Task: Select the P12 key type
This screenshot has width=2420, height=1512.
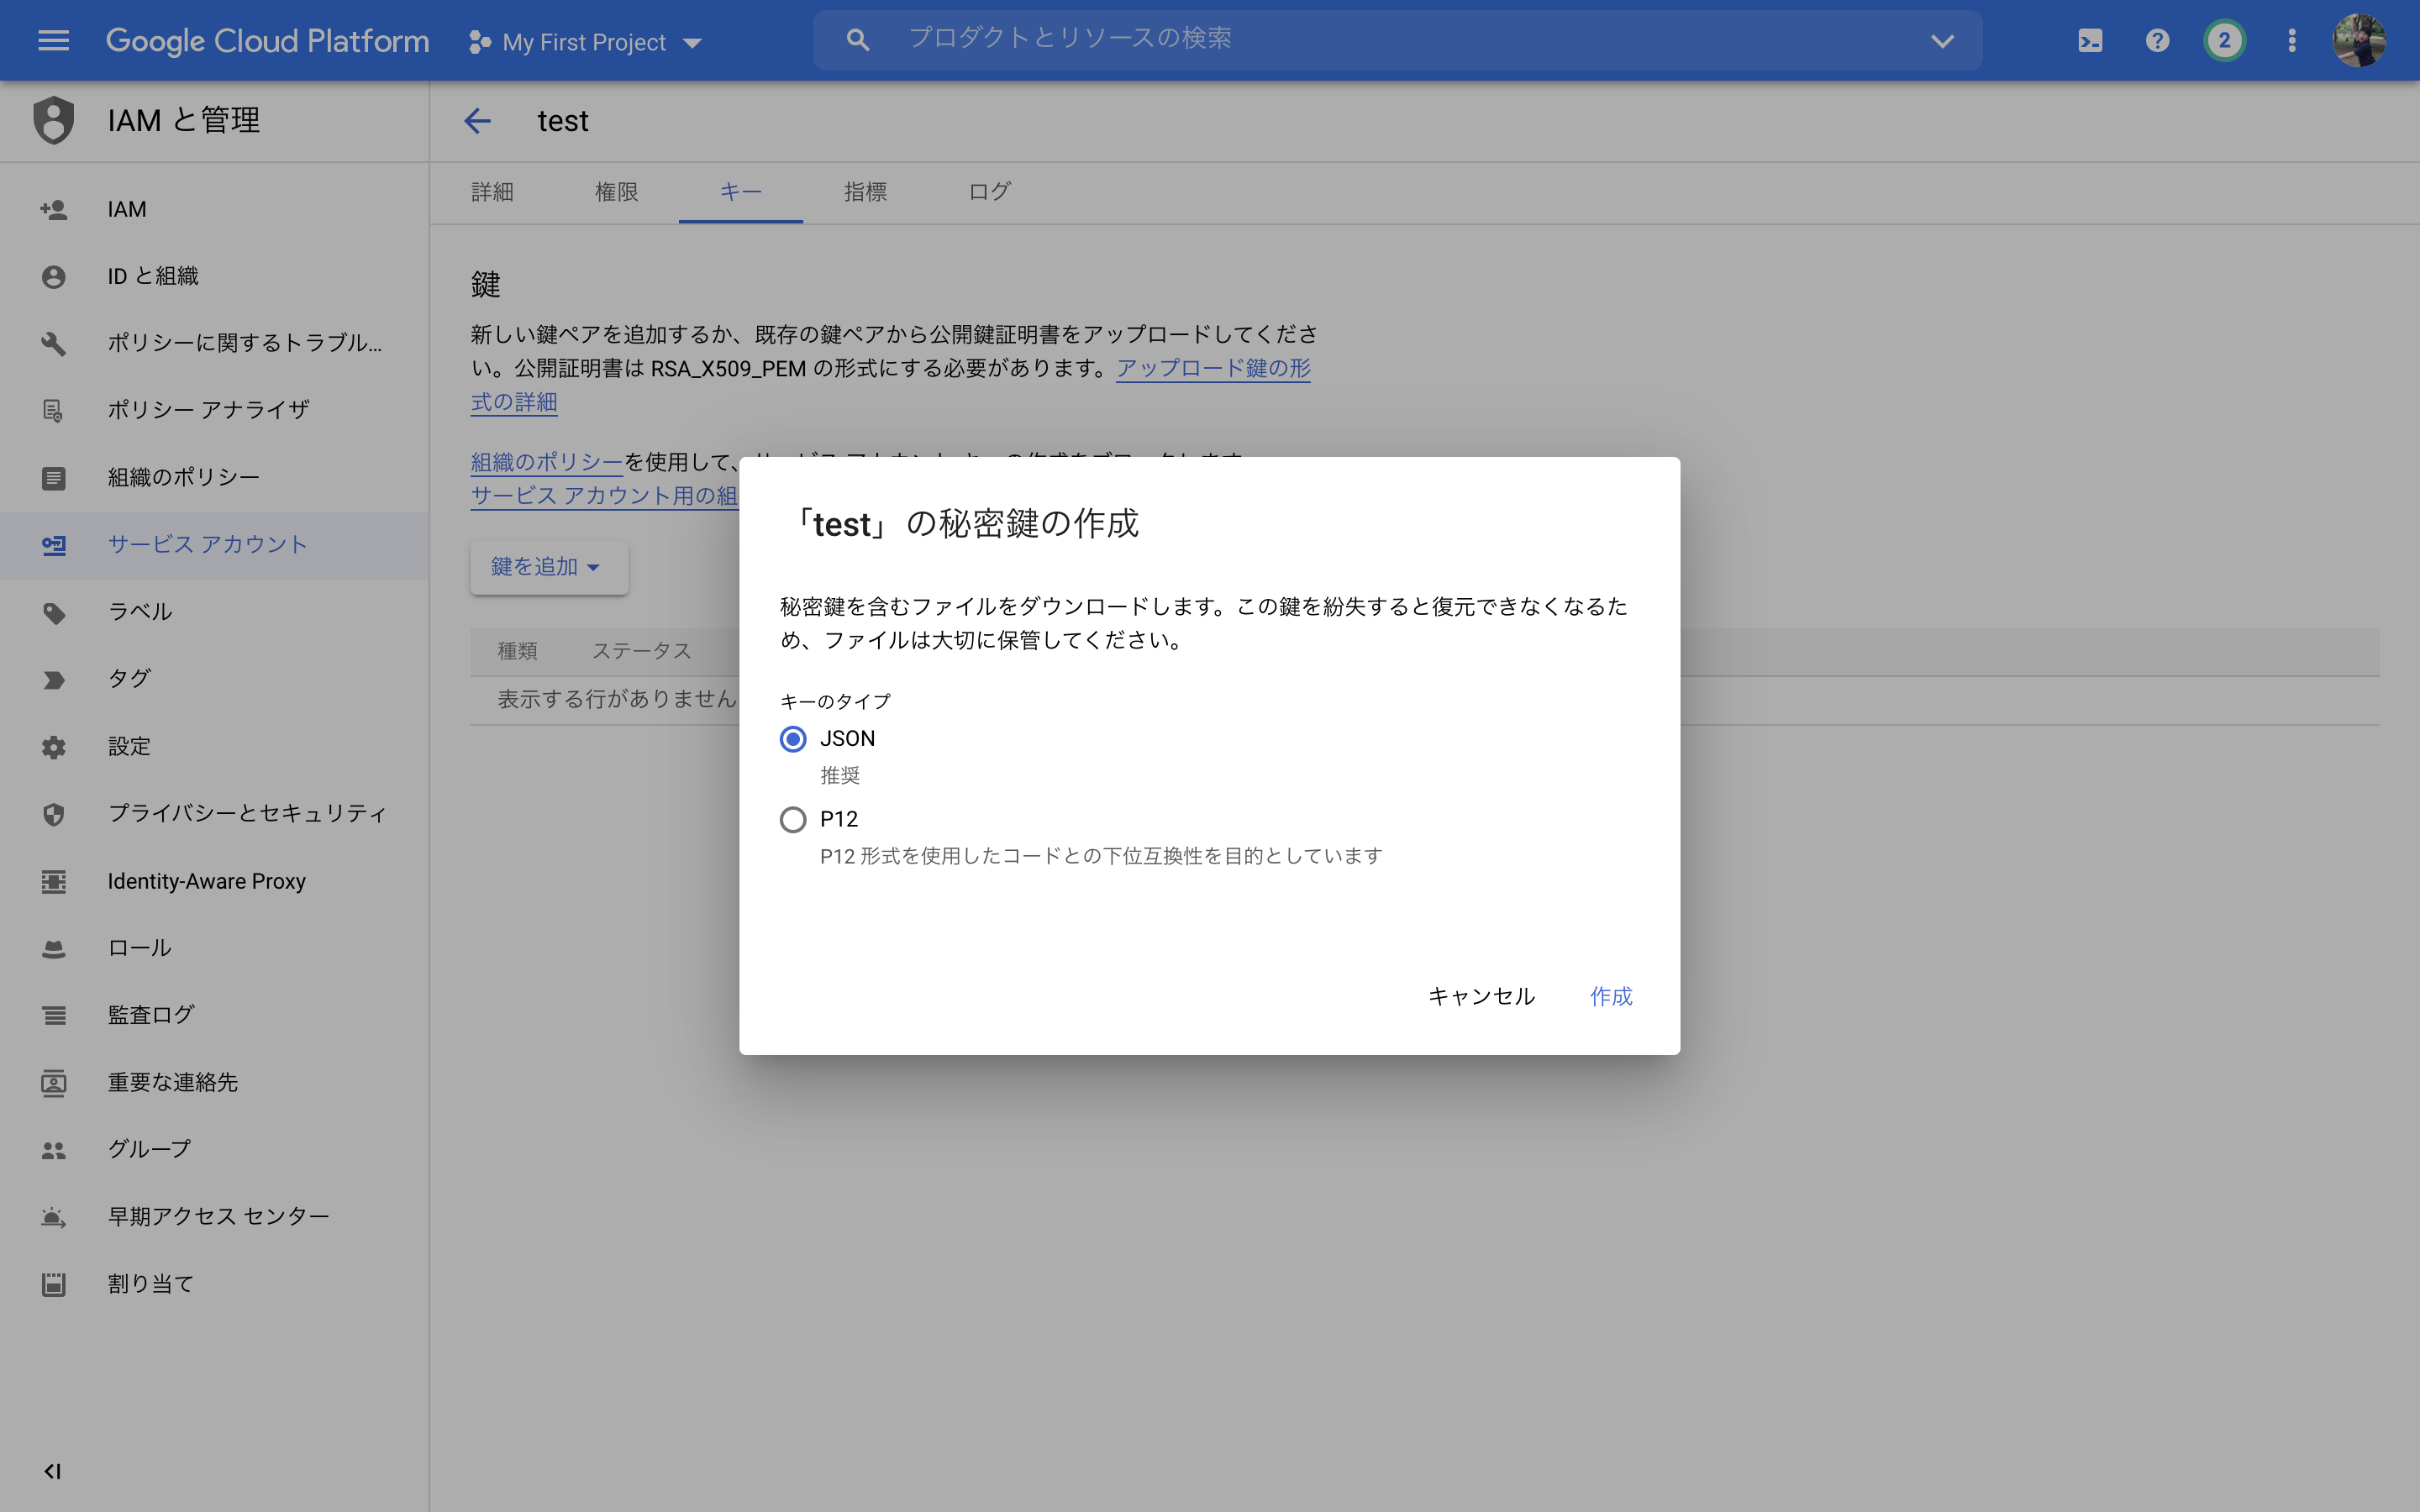Action: 793,819
